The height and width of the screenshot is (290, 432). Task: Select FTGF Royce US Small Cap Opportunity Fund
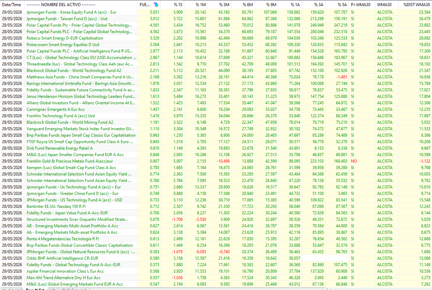point(216,142)
